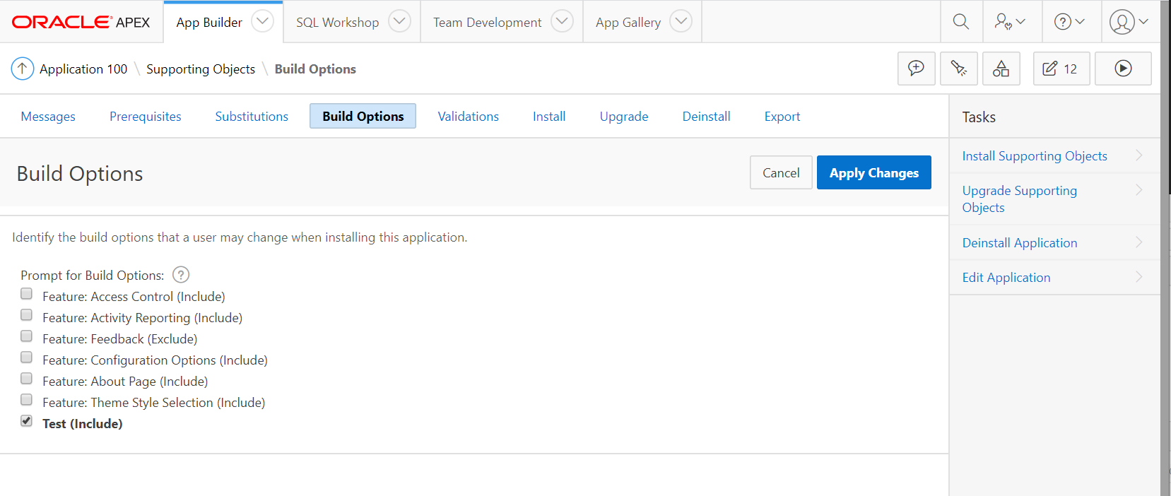Open the administration user-settings icon menu

(x=1009, y=22)
